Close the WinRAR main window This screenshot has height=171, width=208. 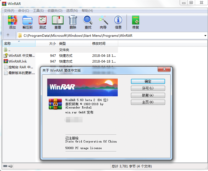(201, 3)
